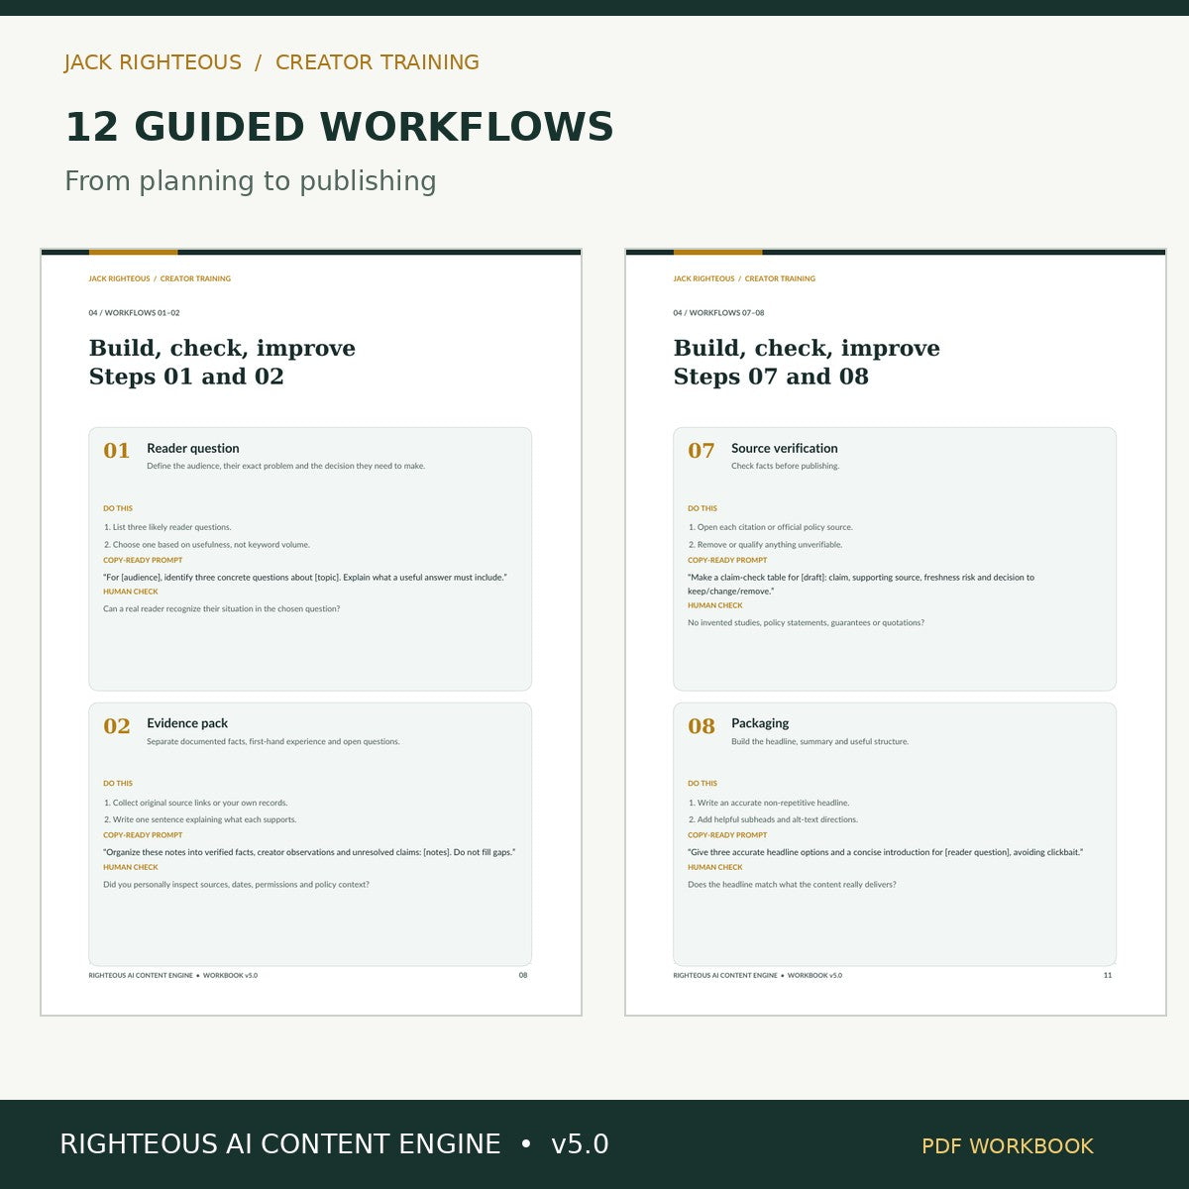
Task: Click "Does the headline match what the content" question
Action: point(792,885)
